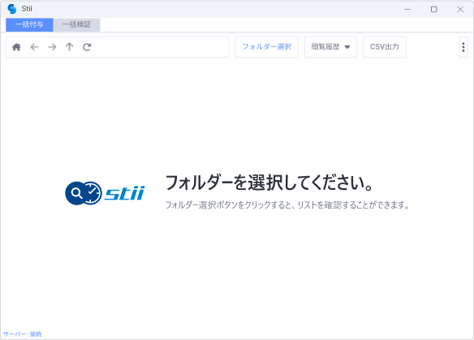474x340 pixels.
Task: Navigate back with left arrow
Action: (34, 47)
